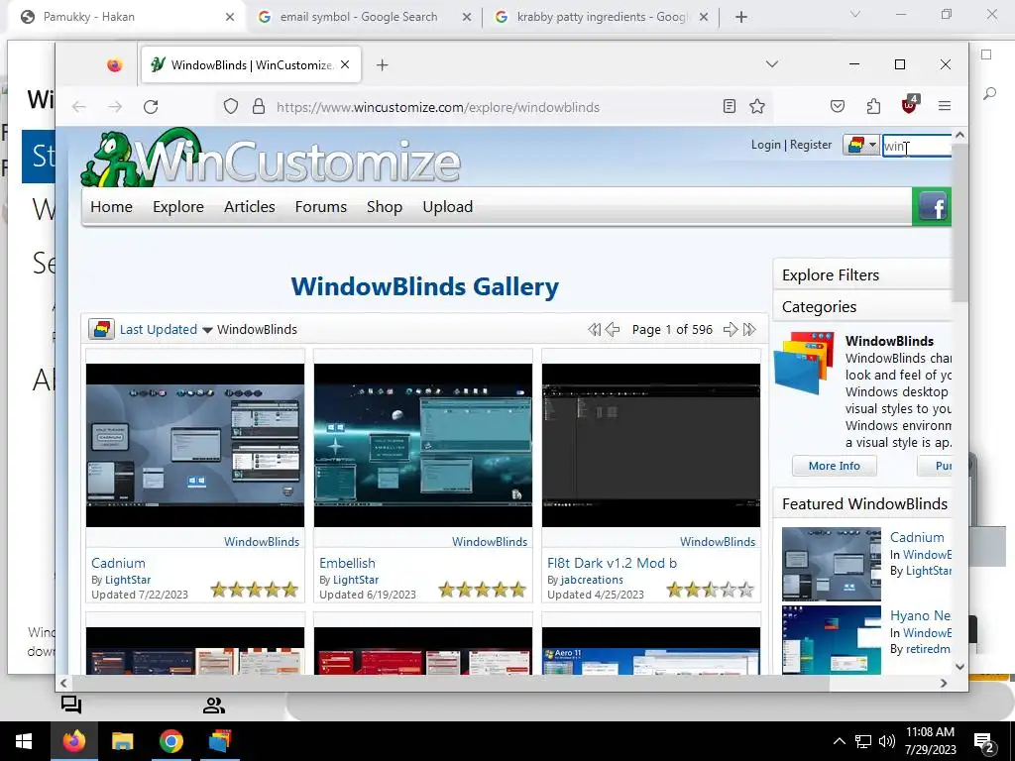Image resolution: width=1015 pixels, height=761 pixels.
Task: Open Embellish skin title link
Action: coord(347,563)
